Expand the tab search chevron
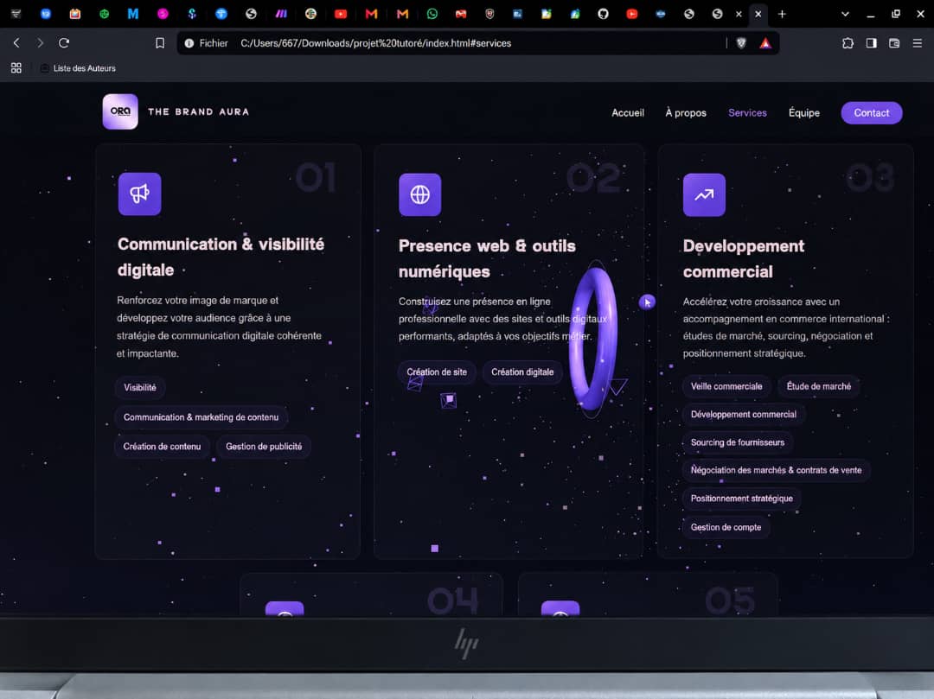Screen dimensions: 934x699 click(845, 14)
